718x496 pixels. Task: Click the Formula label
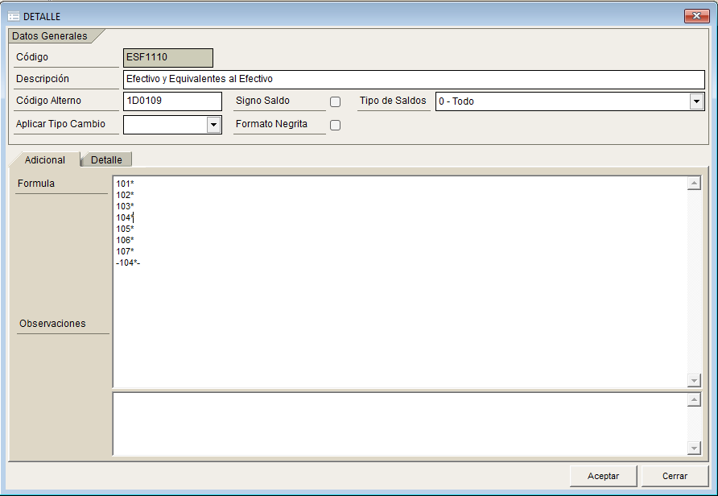36,184
